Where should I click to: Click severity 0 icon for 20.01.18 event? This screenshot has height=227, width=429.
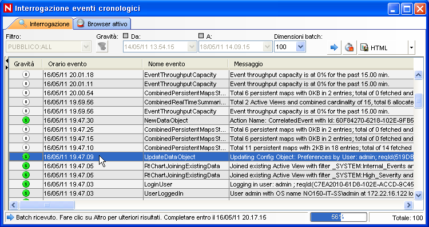(x=26, y=75)
